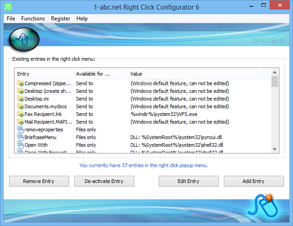Screen dimensions: 293x226
Task: Click 'Send to' in the Desktop.ini row
Action: tap(85, 99)
